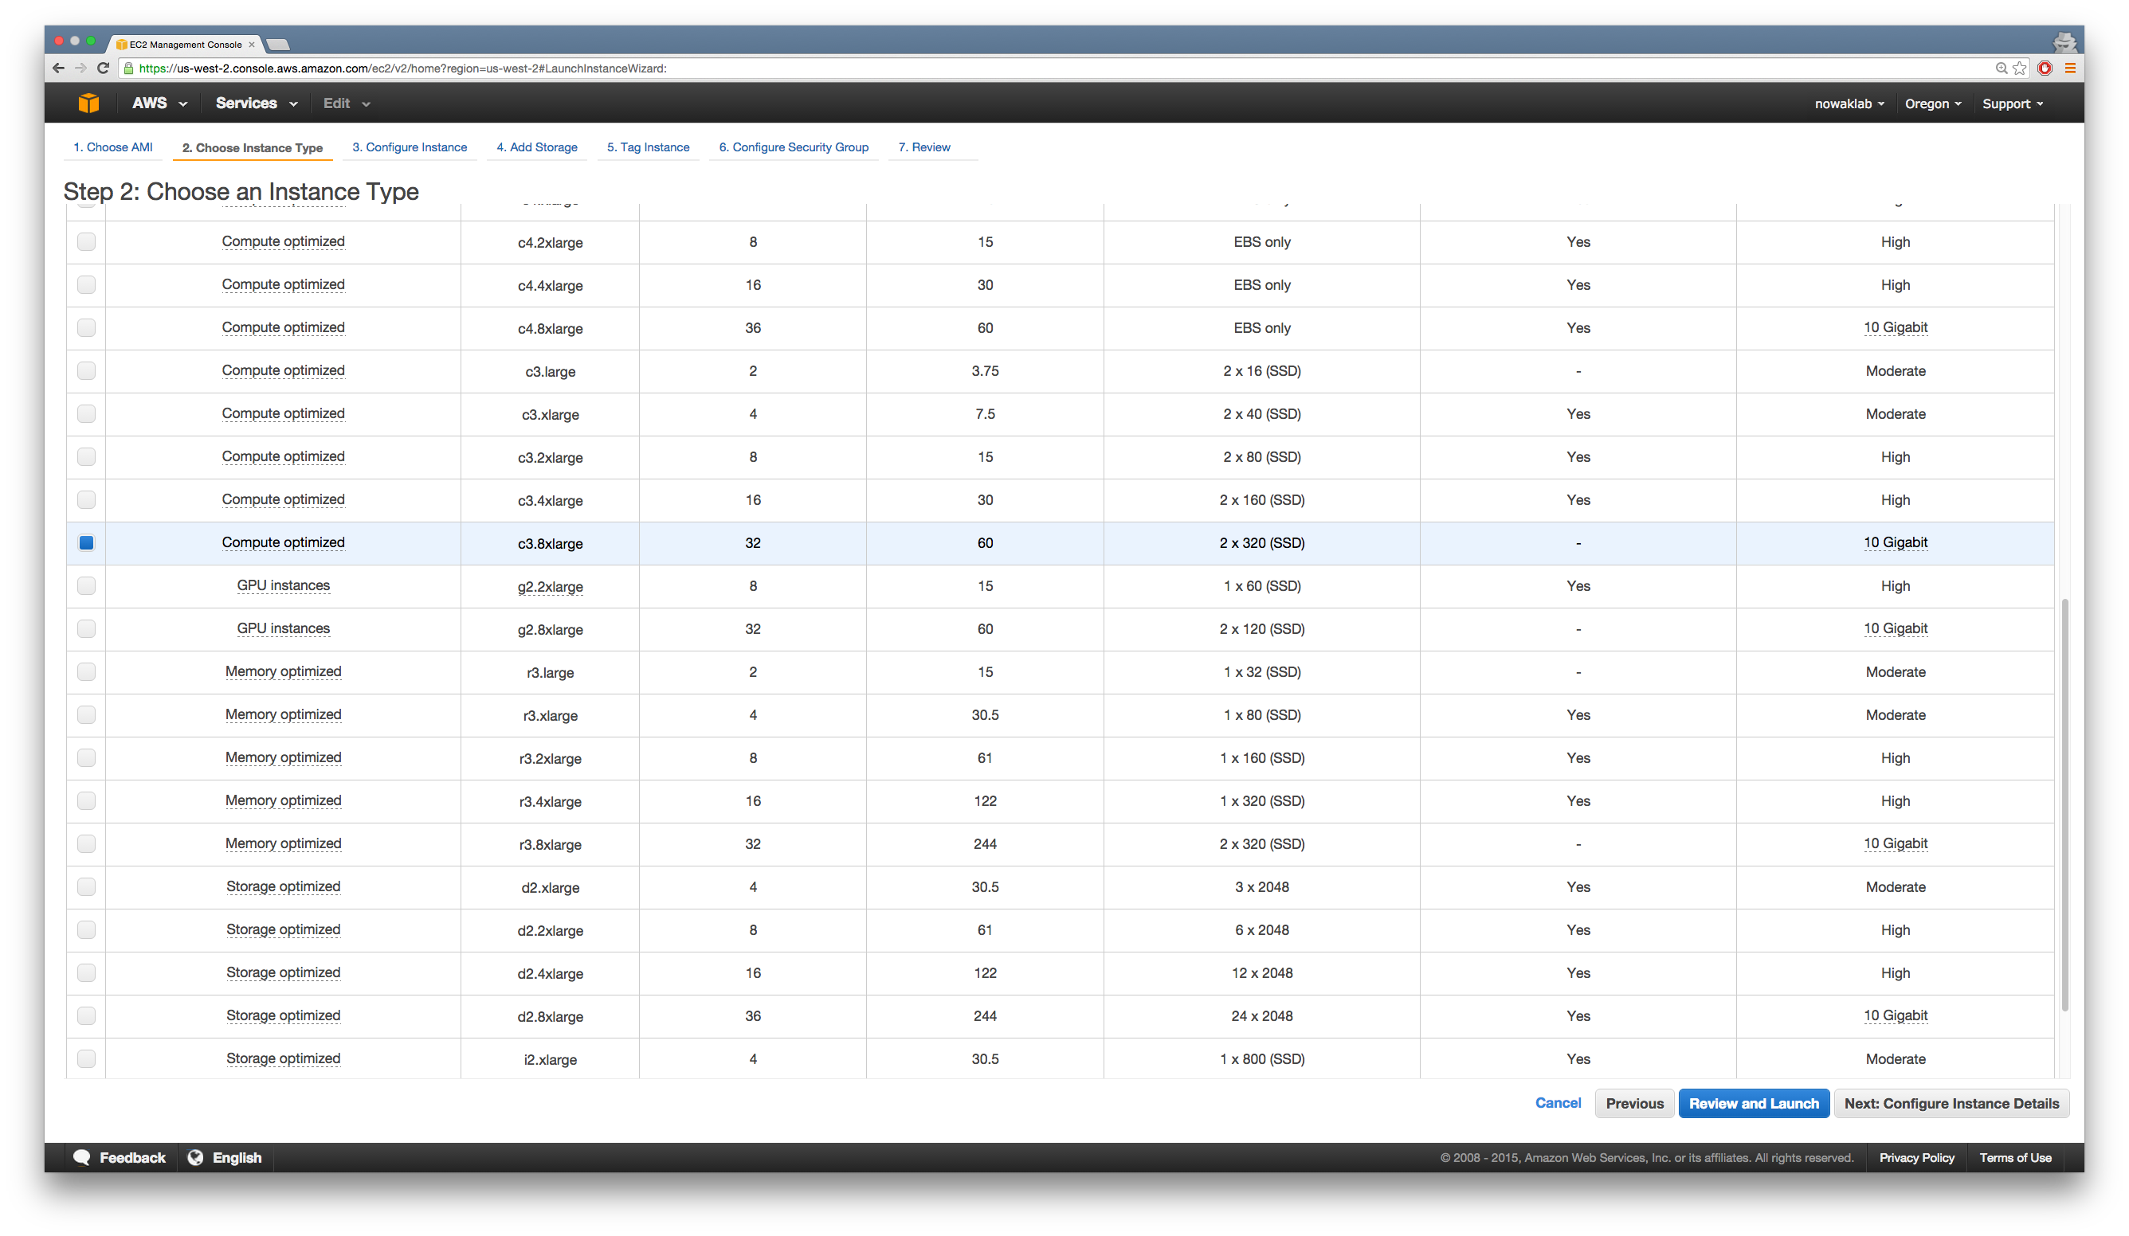Click the zoom magnifier icon in address bar
Viewport: 2129px width, 1236px height.
2001,68
